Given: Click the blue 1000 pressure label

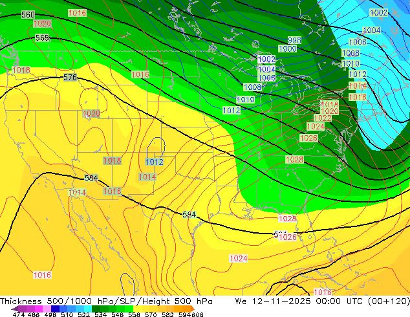Looking at the screenshot, I should pyautogui.click(x=287, y=49).
